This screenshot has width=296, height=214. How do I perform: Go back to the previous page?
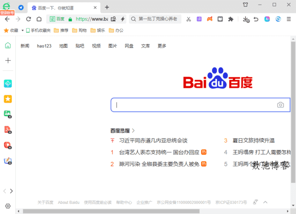click(7, 19)
